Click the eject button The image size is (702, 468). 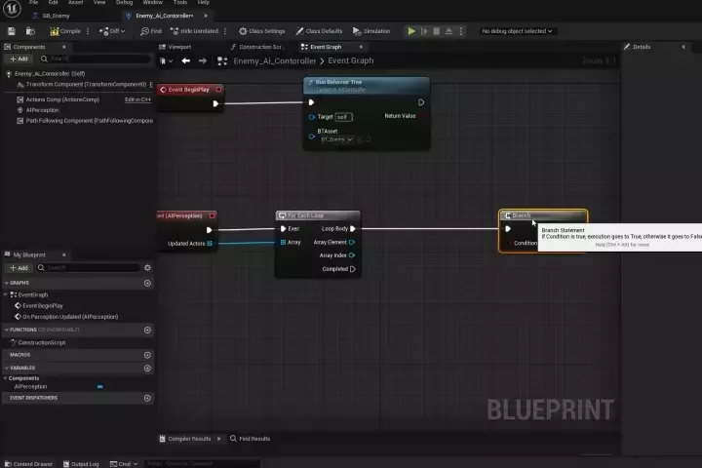pyautogui.click(x=448, y=31)
